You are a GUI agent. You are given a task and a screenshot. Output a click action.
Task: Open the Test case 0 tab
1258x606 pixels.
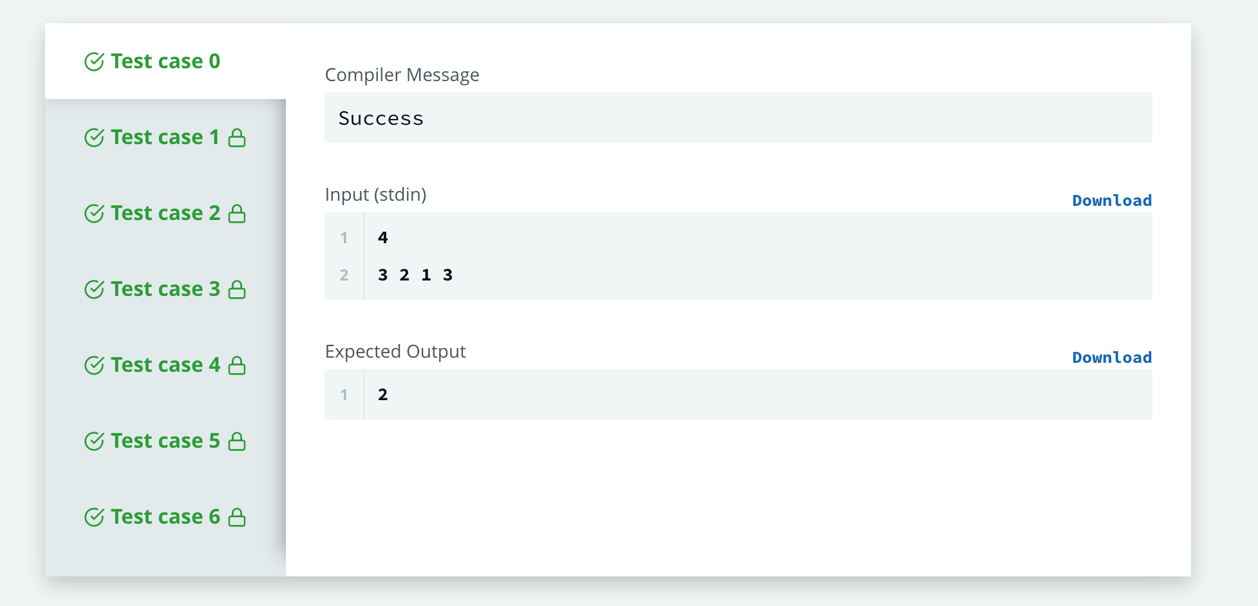[x=165, y=61]
